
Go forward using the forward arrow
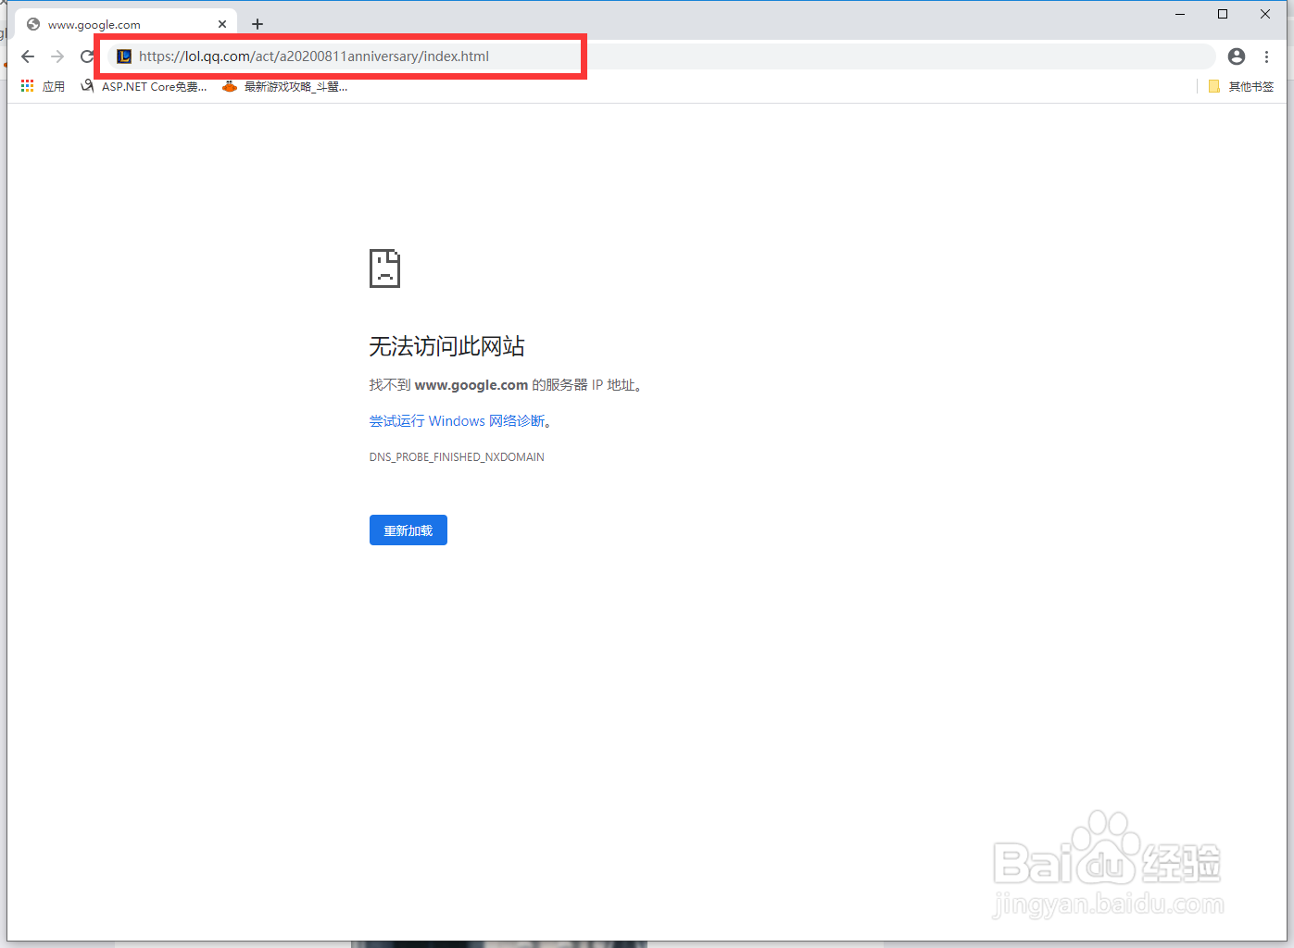tap(57, 56)
